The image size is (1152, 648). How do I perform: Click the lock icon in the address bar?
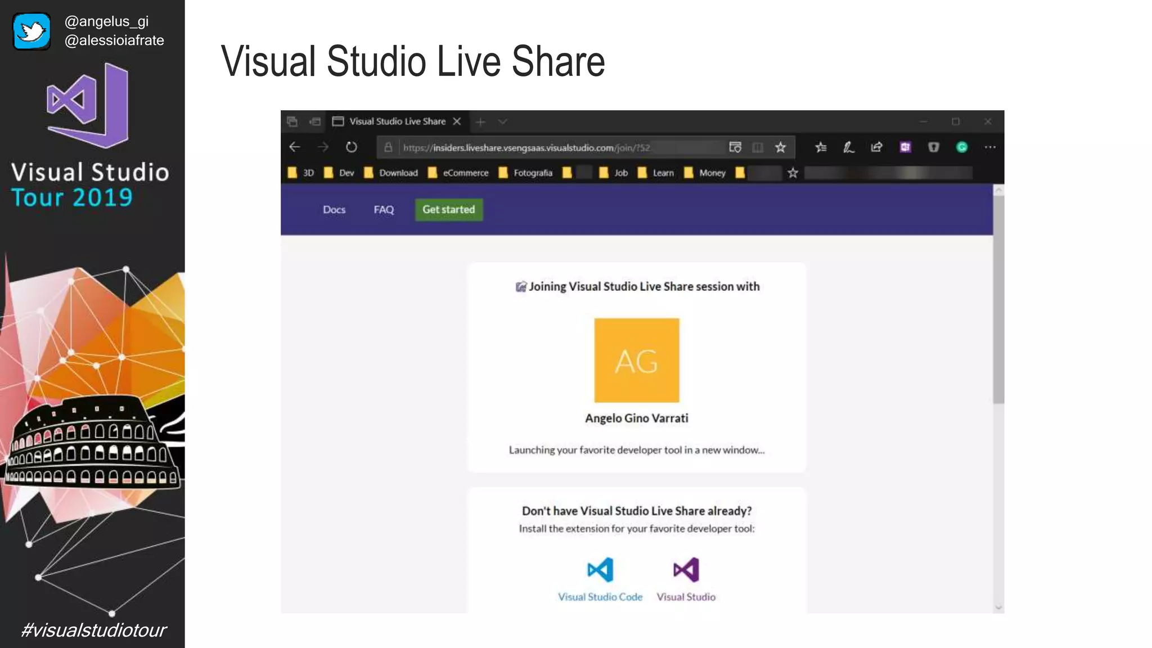[x=388, y=147]
